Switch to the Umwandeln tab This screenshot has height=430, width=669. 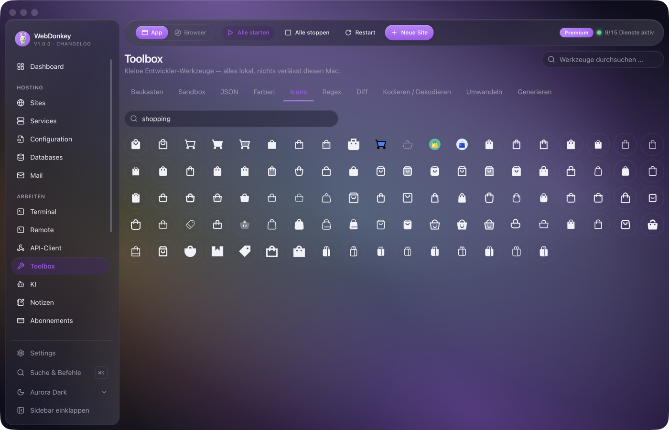484,92
